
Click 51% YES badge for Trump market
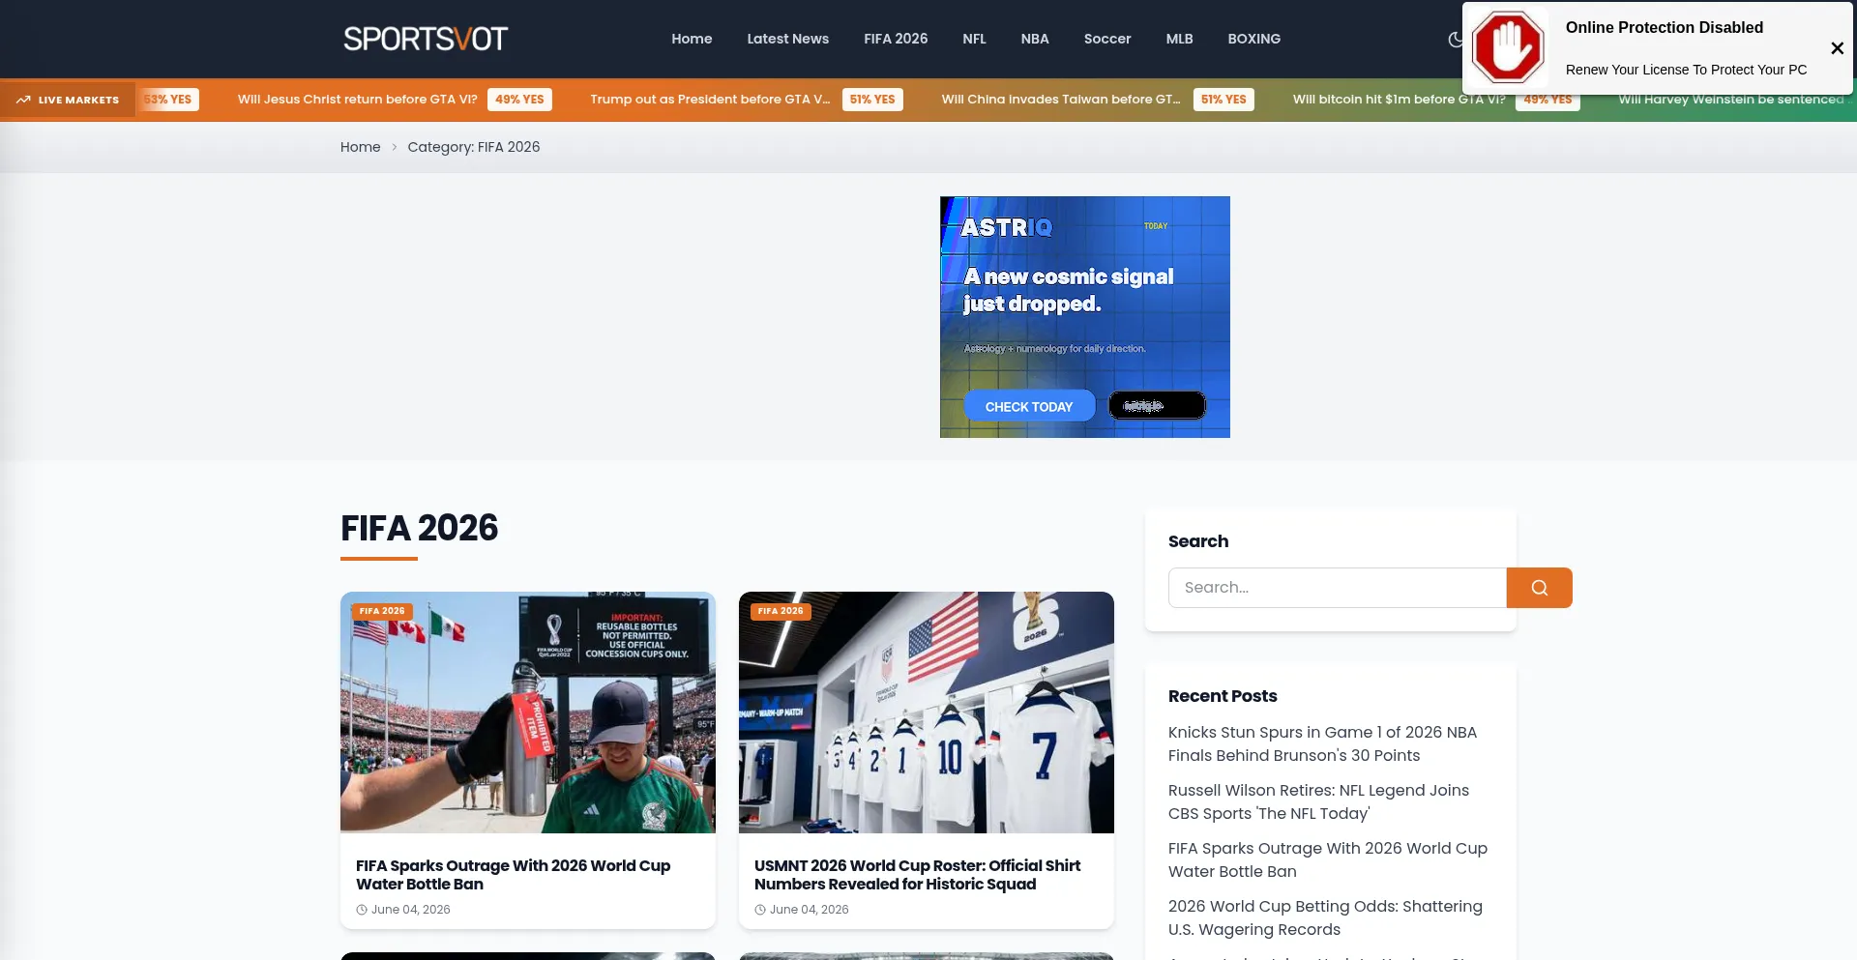pyautogui.click(x=872, y=100)
